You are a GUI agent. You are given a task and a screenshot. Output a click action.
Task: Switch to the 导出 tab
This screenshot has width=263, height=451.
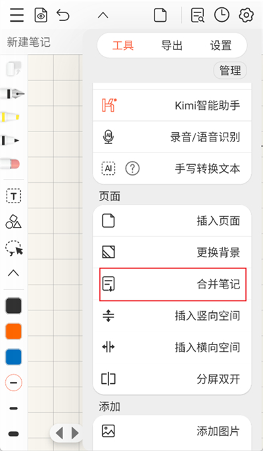coord(172,46)
